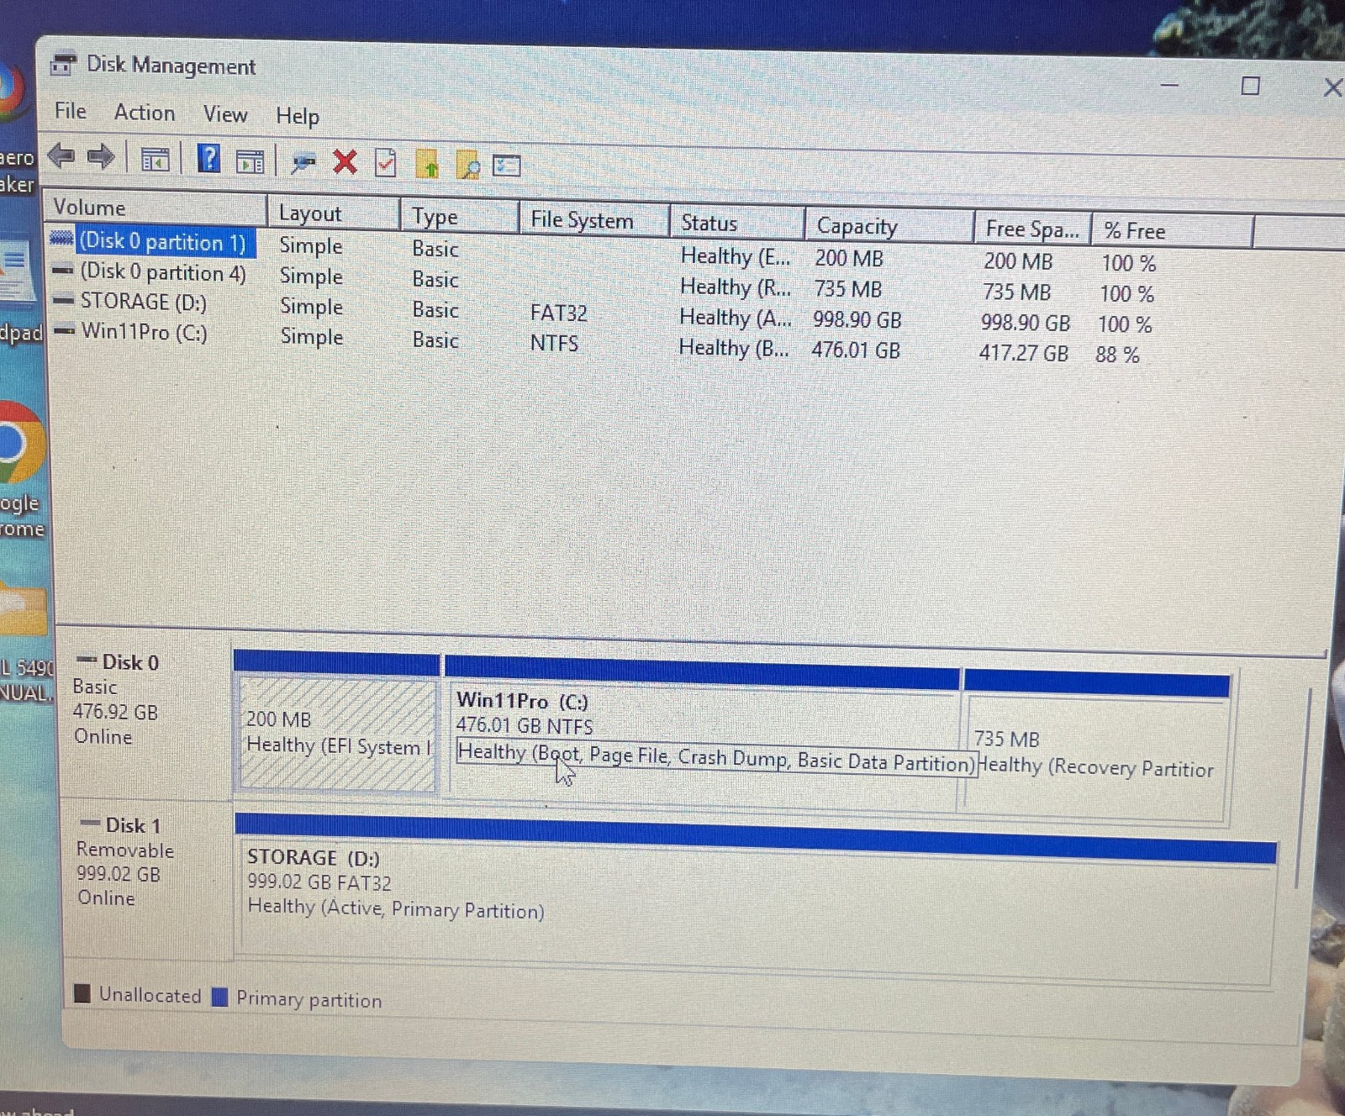1345x1116 pixels.
Task: Sort by the % Free column header
Action: click(x=1172, y=231)
